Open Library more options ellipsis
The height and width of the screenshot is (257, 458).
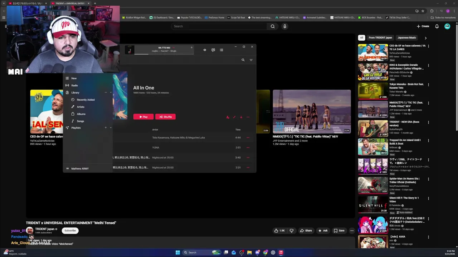click(x=106, y=92)
